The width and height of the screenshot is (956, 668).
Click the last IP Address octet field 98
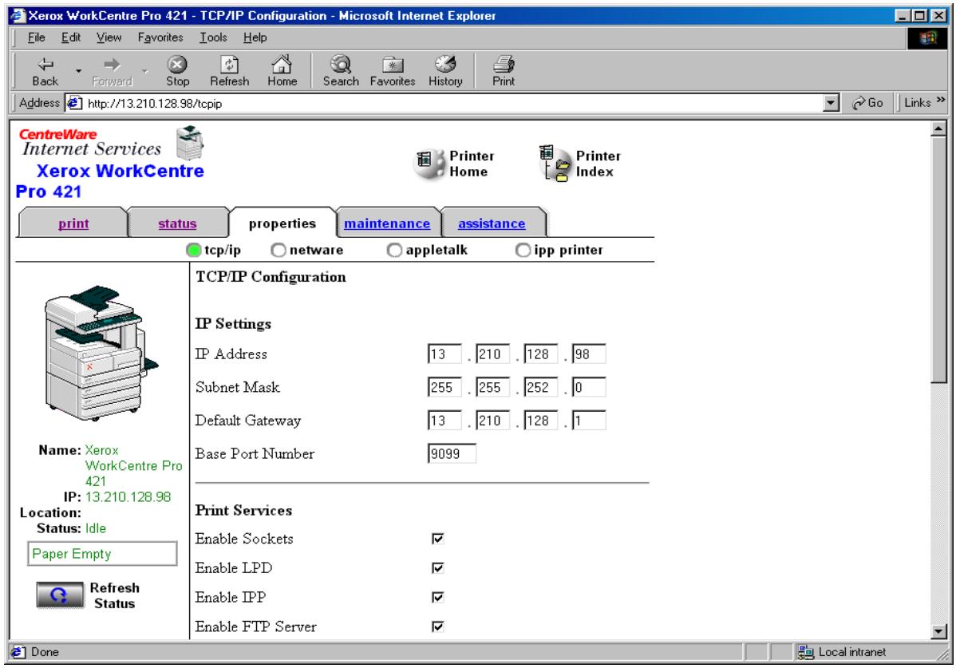pyautogui.click(x=588, y=354)
